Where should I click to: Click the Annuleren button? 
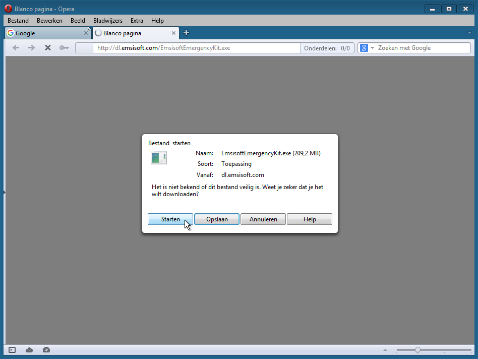(263, 219)
